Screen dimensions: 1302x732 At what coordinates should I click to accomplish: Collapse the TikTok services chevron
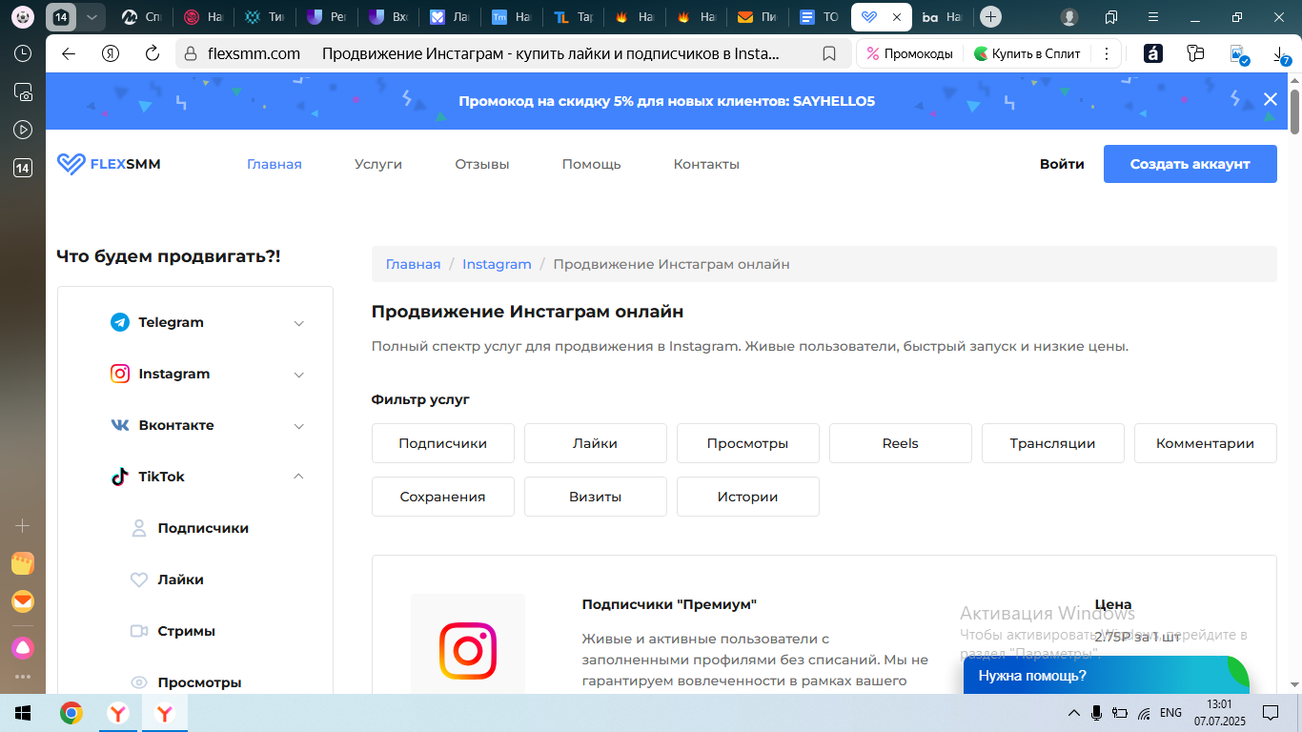[298, 477]
